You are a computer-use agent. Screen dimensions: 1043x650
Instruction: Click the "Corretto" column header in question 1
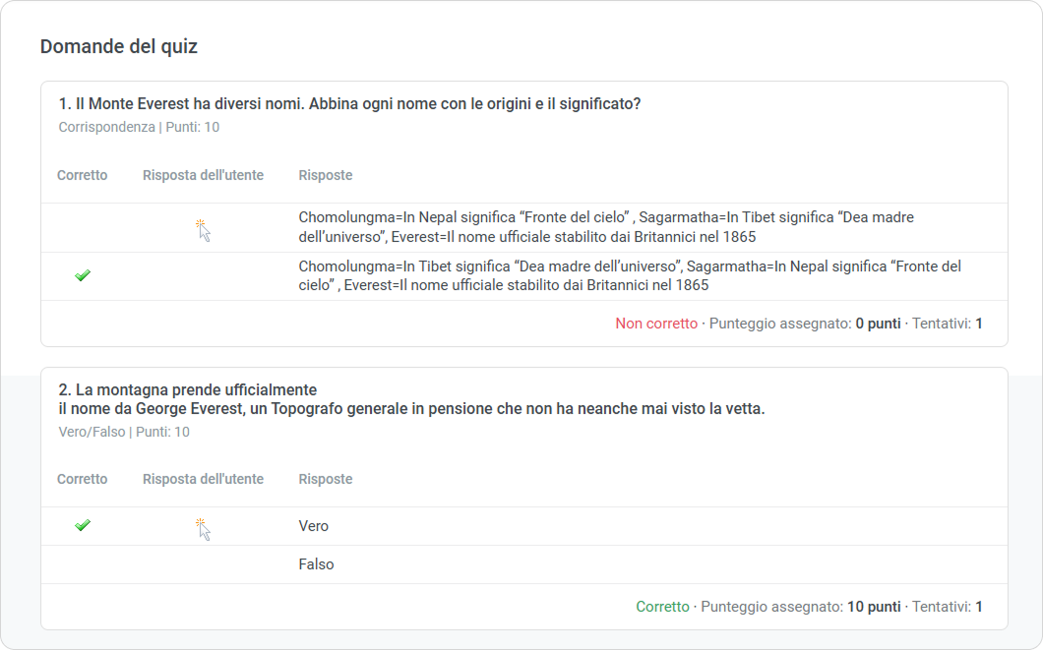click(83, 175)
